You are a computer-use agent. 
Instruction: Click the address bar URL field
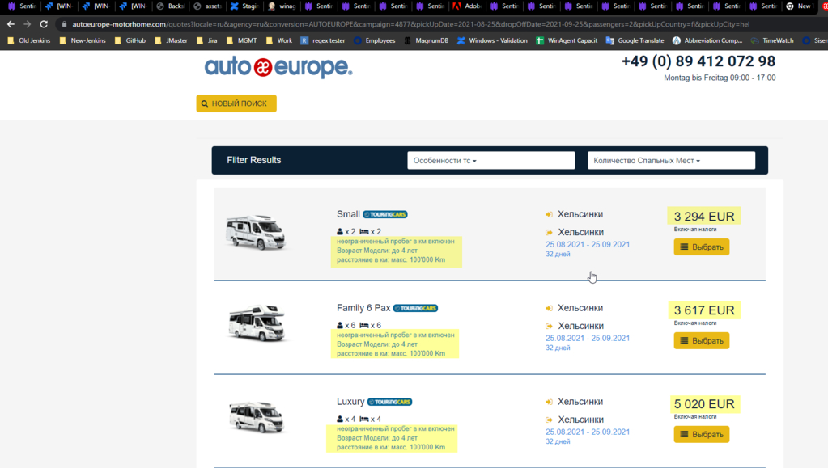tap(411, 24)
